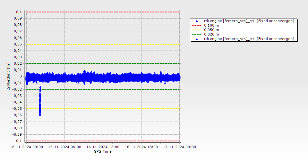Click the green dashed line sample in the legend

(x=197, y=34)
